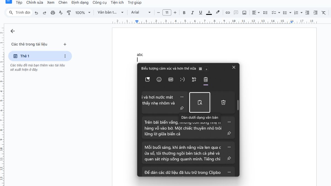Open the highlight color marker
Screen dimensions: 331x186
pyautogui.click(x=218, y=12)
